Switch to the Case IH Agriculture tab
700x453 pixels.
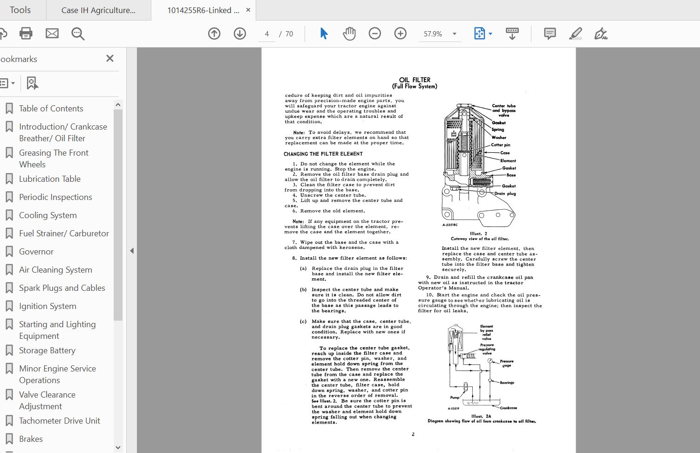tap(99, 10)
